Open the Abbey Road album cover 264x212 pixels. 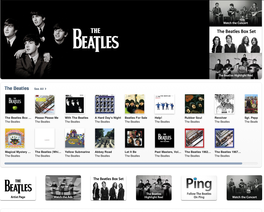pos(105,138)
